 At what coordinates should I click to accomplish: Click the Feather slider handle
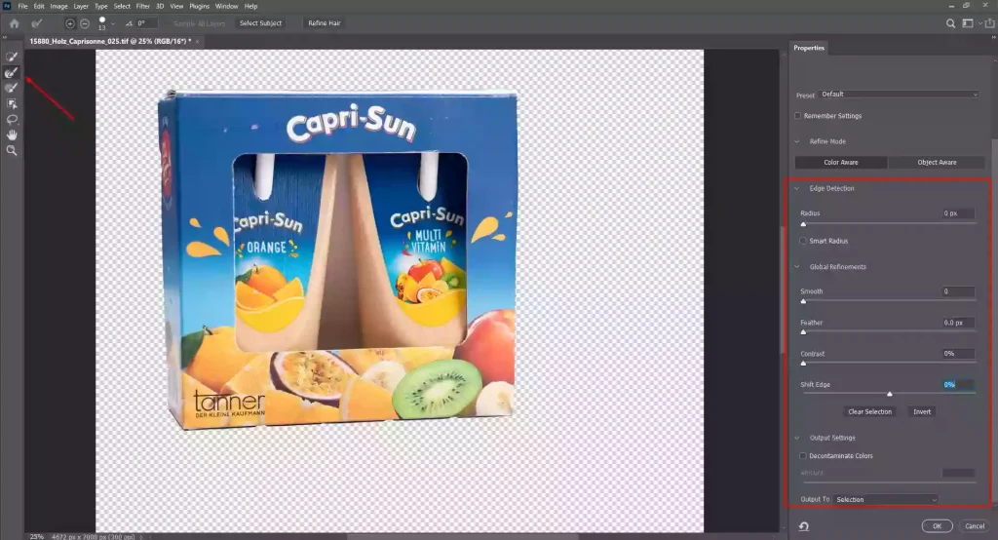803,332
